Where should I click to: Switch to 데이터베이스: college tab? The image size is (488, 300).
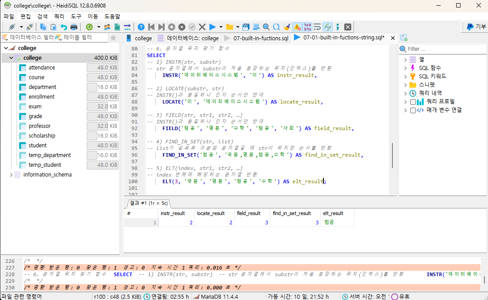coord(188,38)
